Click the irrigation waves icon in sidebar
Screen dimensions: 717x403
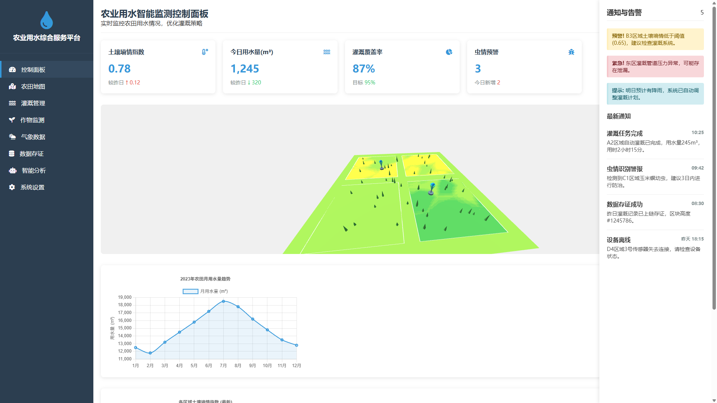pos(12,103)
